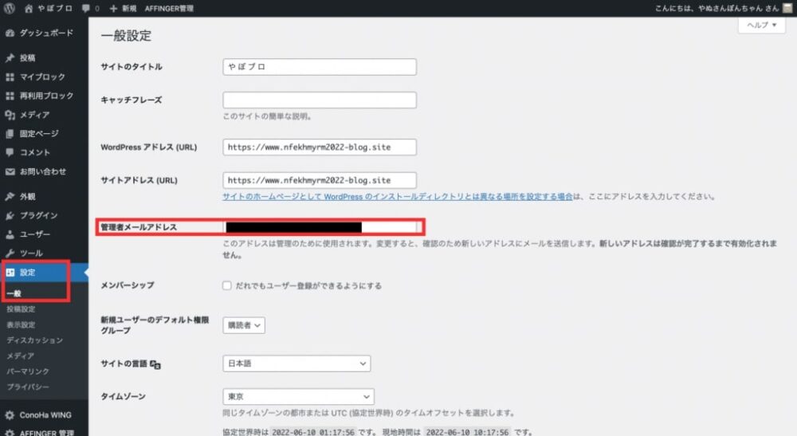Screen dimensions: 797x436
Task: Click the プラグイン plug icon
Action: coord(10,215)
